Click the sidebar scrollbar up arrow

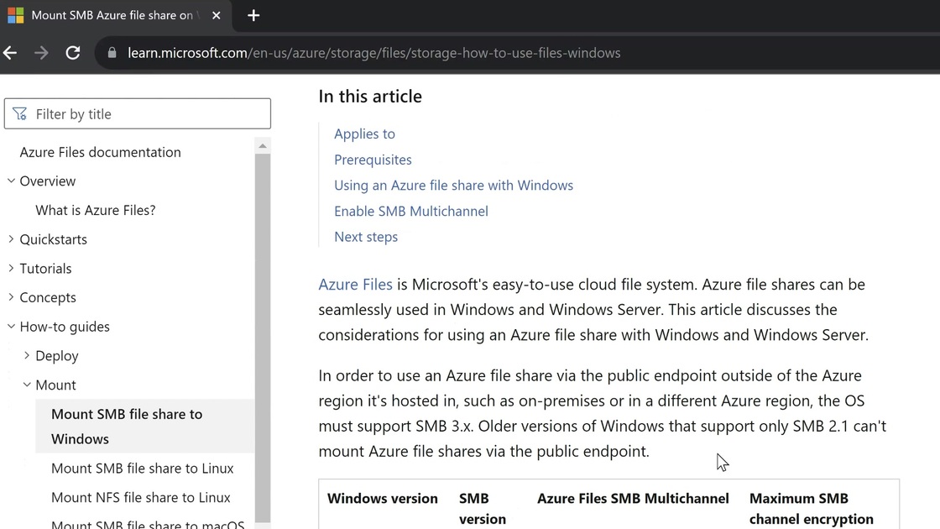(263, 146)
